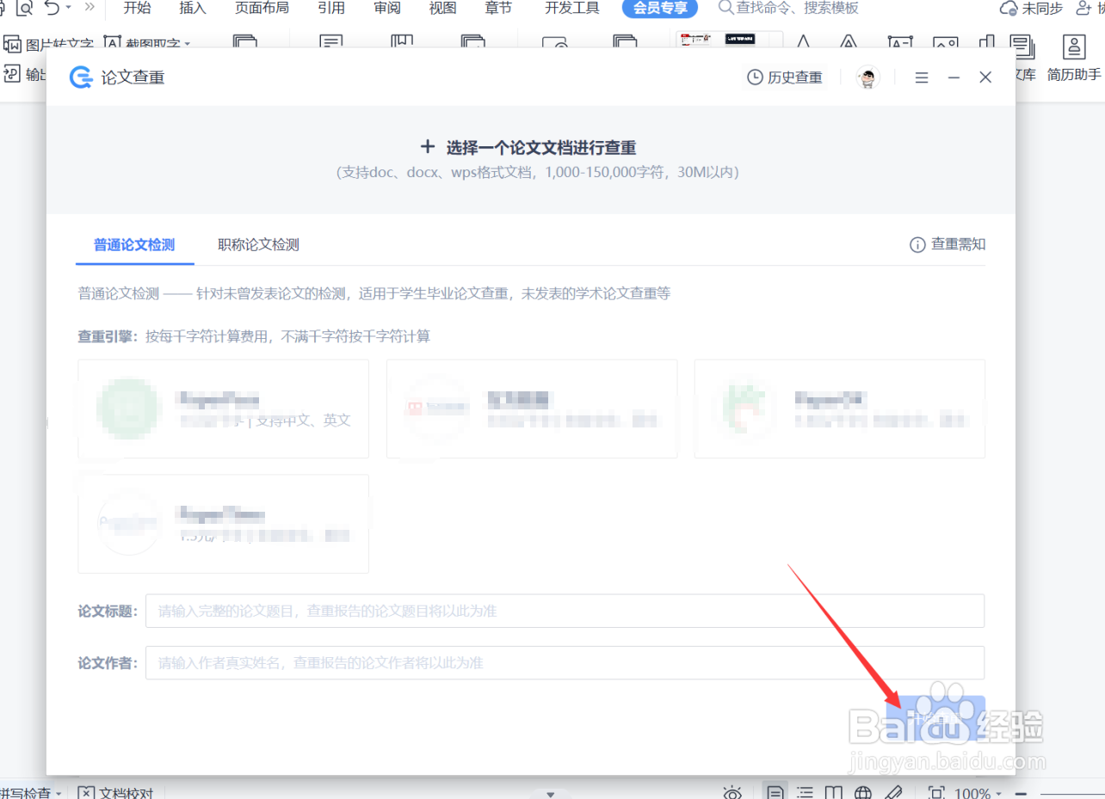This screenshot has height=799, width=1105.
Task: Switch to reading view with the book icon
Action: tap(833, 792)
